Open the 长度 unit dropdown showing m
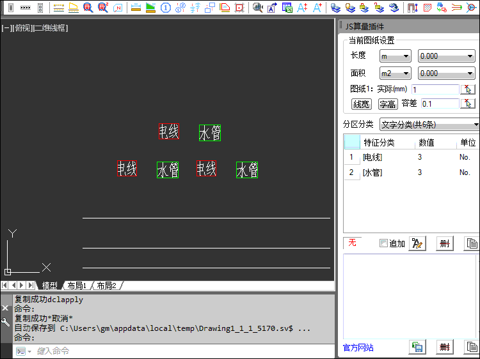Viewport: 480px width, 359px height. click(x=396, y=56)
